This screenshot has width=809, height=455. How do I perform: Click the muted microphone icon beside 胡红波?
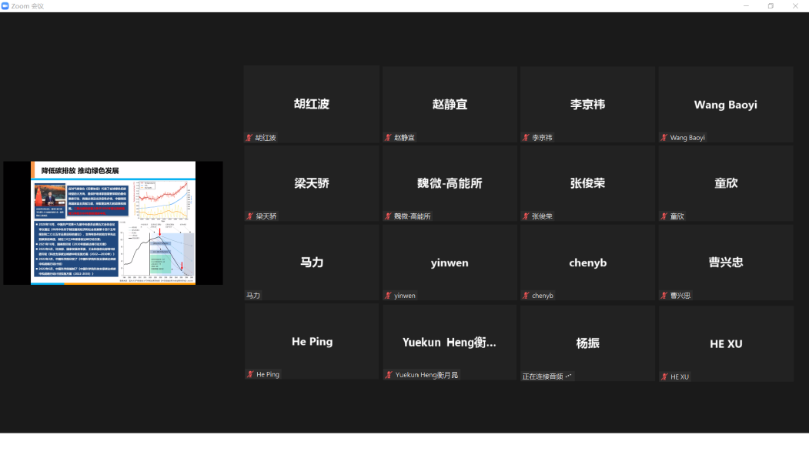249,138
